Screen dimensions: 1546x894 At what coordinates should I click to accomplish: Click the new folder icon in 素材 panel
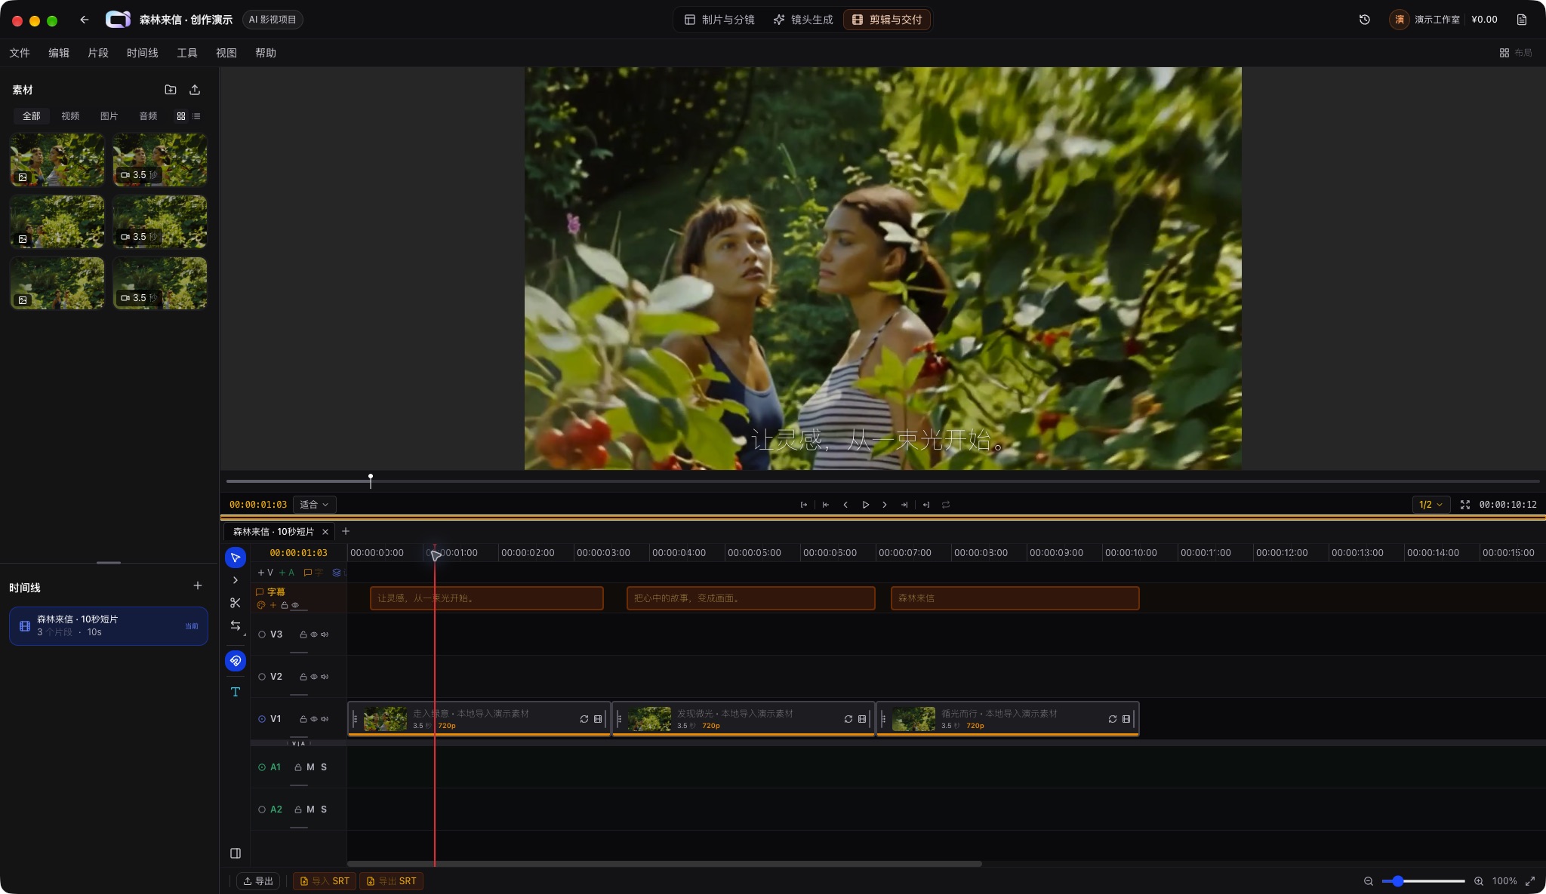pyautogui.click(x=171, y=90)
